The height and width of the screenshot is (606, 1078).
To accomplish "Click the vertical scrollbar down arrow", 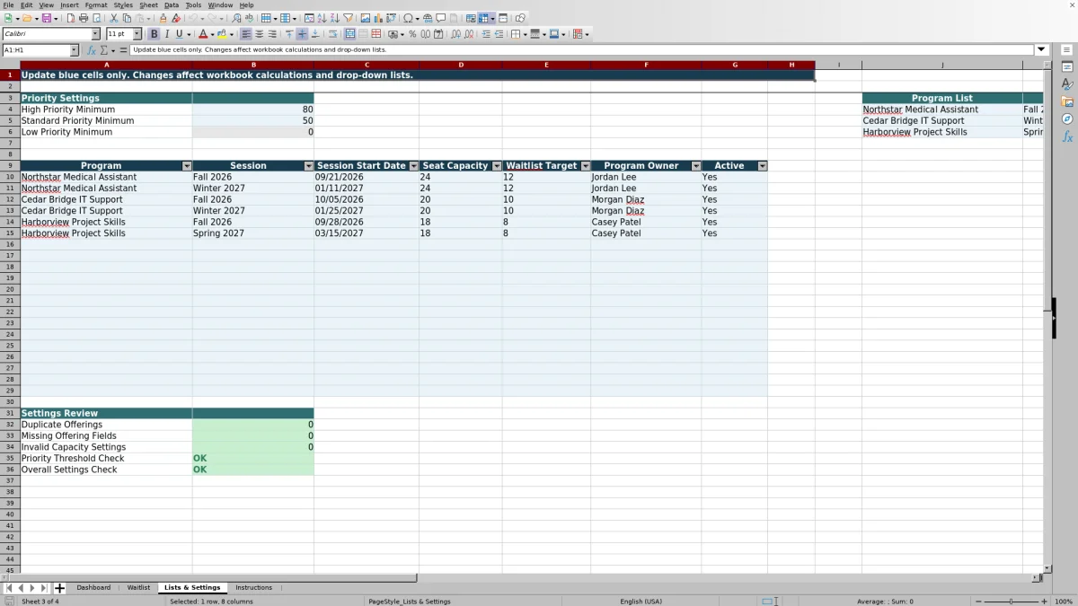I will 1047,568.
